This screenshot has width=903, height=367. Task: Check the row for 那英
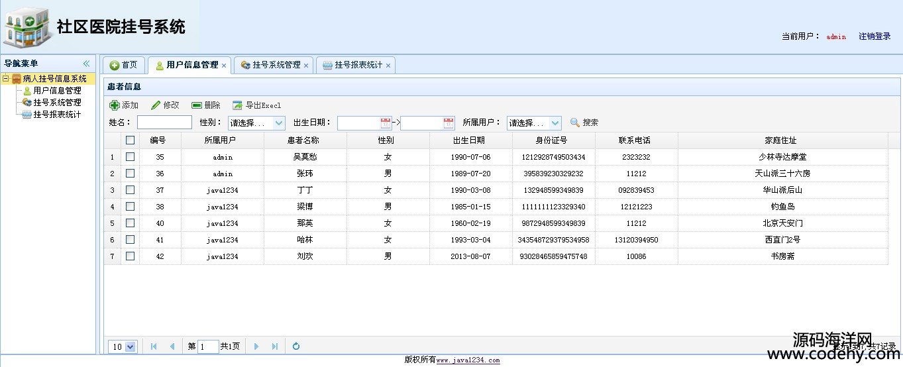click(x=130, y=223)
